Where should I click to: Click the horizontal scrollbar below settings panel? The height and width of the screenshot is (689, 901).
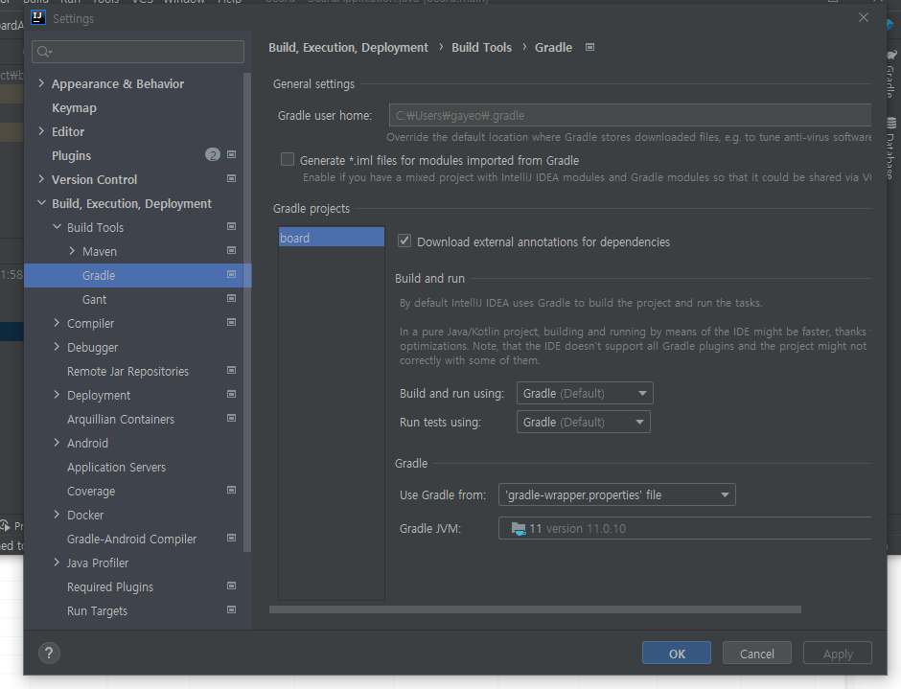click(x=535, y=609)
